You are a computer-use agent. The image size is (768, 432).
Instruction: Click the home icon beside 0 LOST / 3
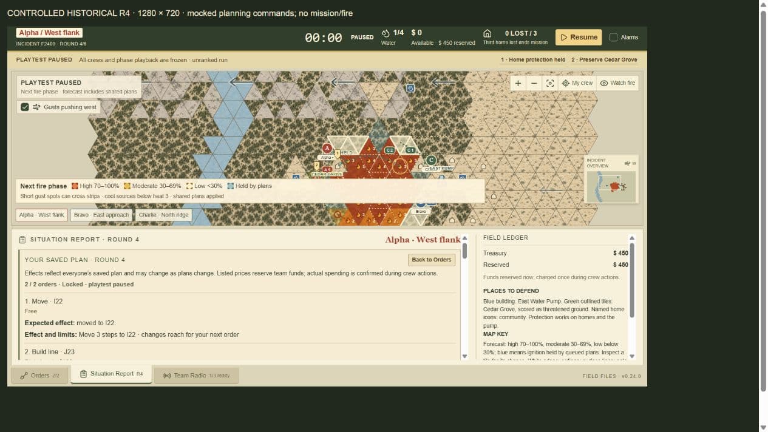pyautogui.click(x=487, y=33)
